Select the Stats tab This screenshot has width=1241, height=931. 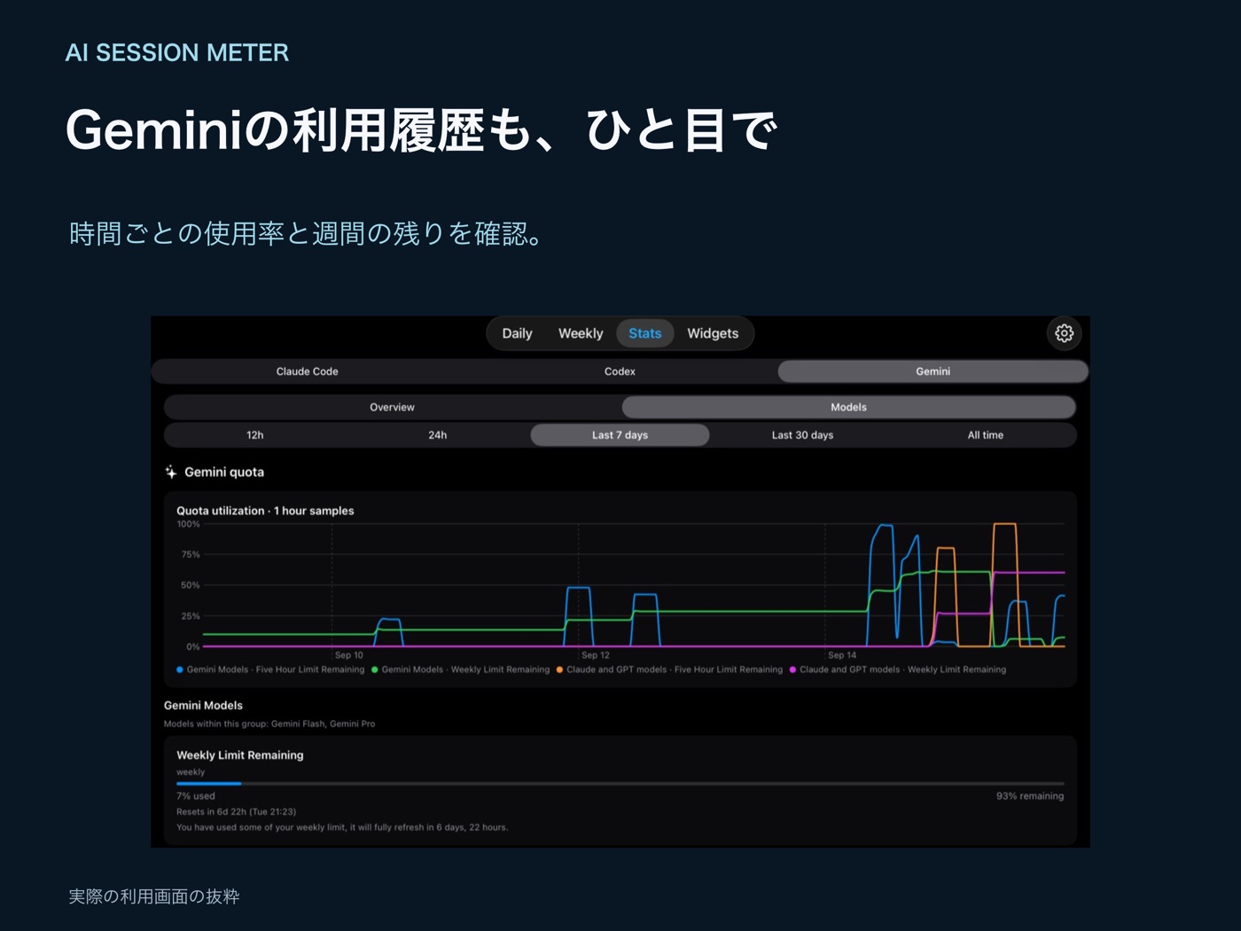click(x=645, y=333)
